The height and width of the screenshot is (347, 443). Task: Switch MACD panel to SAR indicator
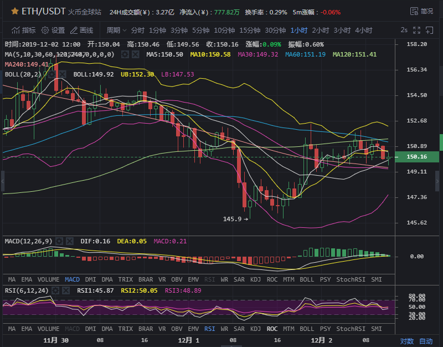tap(239, 279)
